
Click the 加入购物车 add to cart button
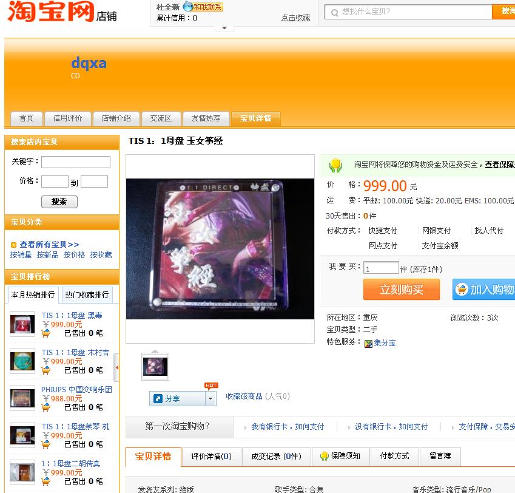pyautogui.click(x=484, y=290)
